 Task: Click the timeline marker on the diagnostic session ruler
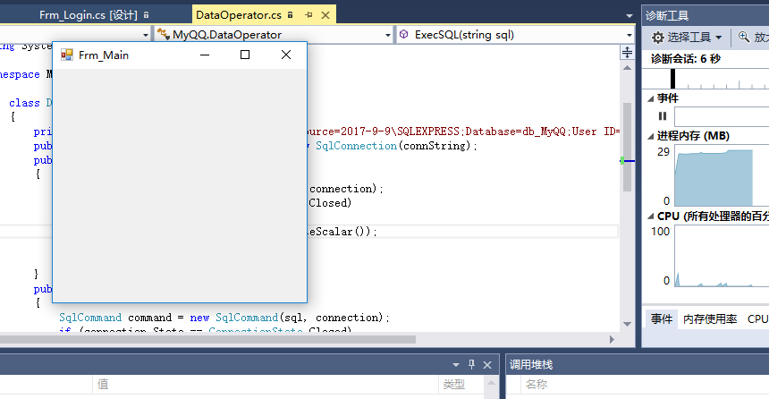pos(672,79)
